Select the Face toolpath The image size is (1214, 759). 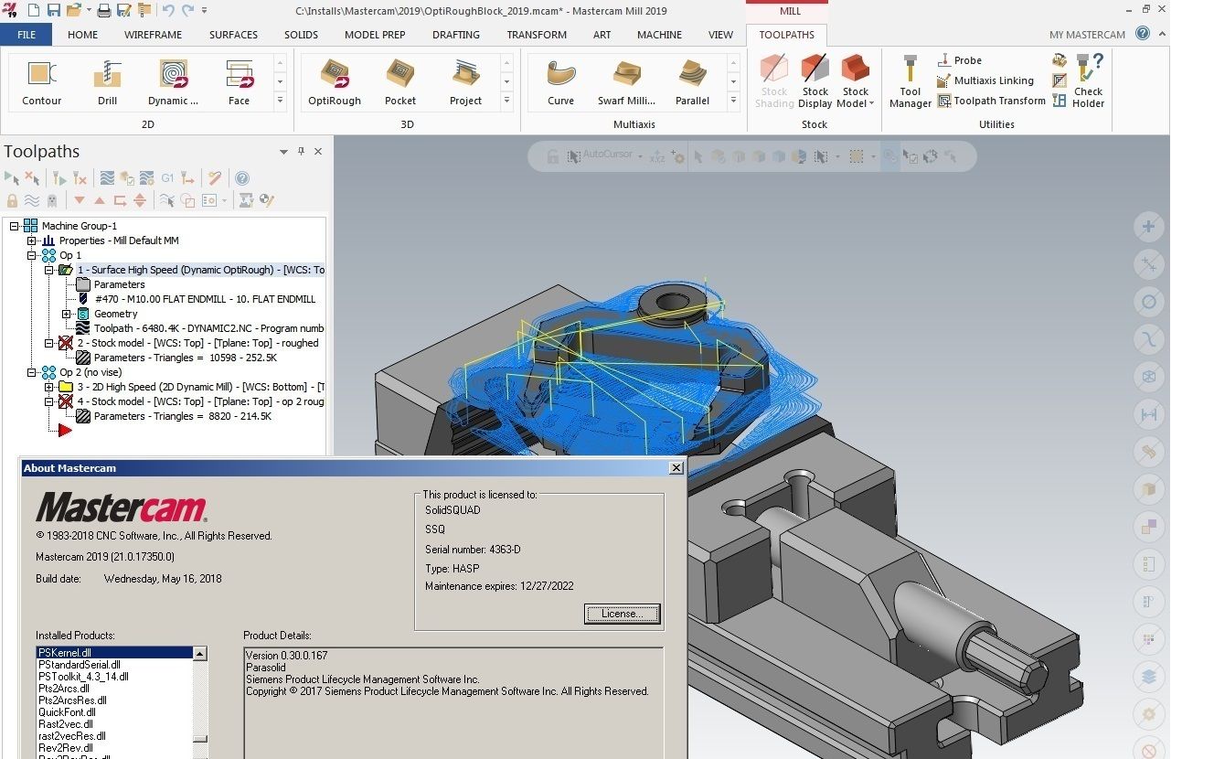click(x=239, y=81)
